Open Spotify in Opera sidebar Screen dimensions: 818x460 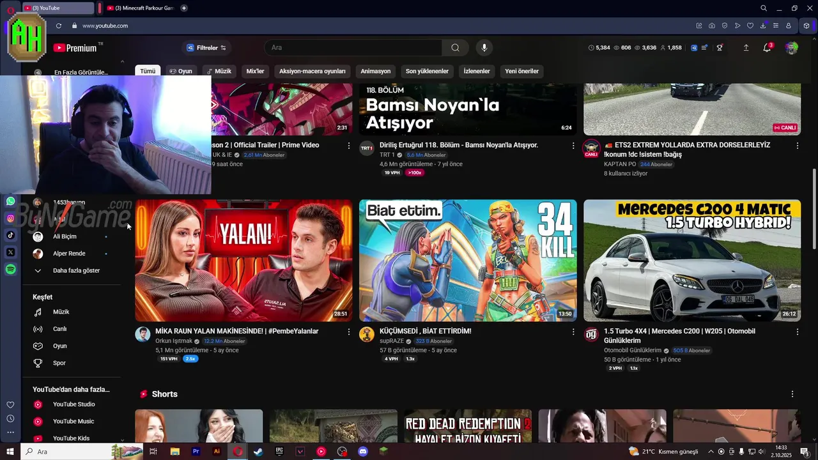[x=10, y=270]
